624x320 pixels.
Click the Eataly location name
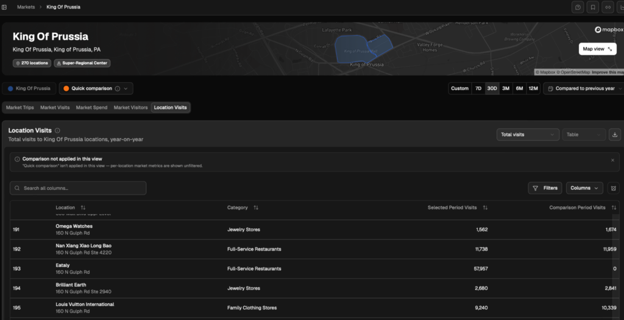pos(63,265)
